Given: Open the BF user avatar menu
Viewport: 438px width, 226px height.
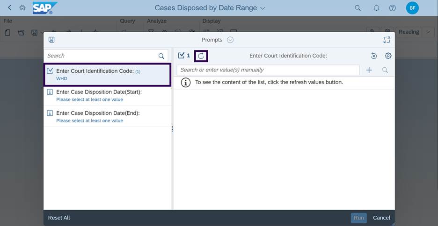Looking at the screenshot, I should pyautogui.click(x=412, y=8).
